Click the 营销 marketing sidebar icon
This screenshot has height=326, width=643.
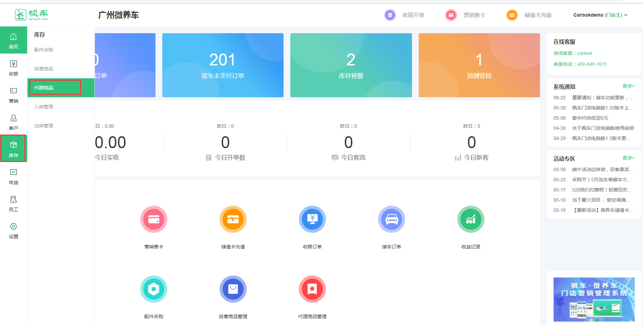click(x=14, y=95)
